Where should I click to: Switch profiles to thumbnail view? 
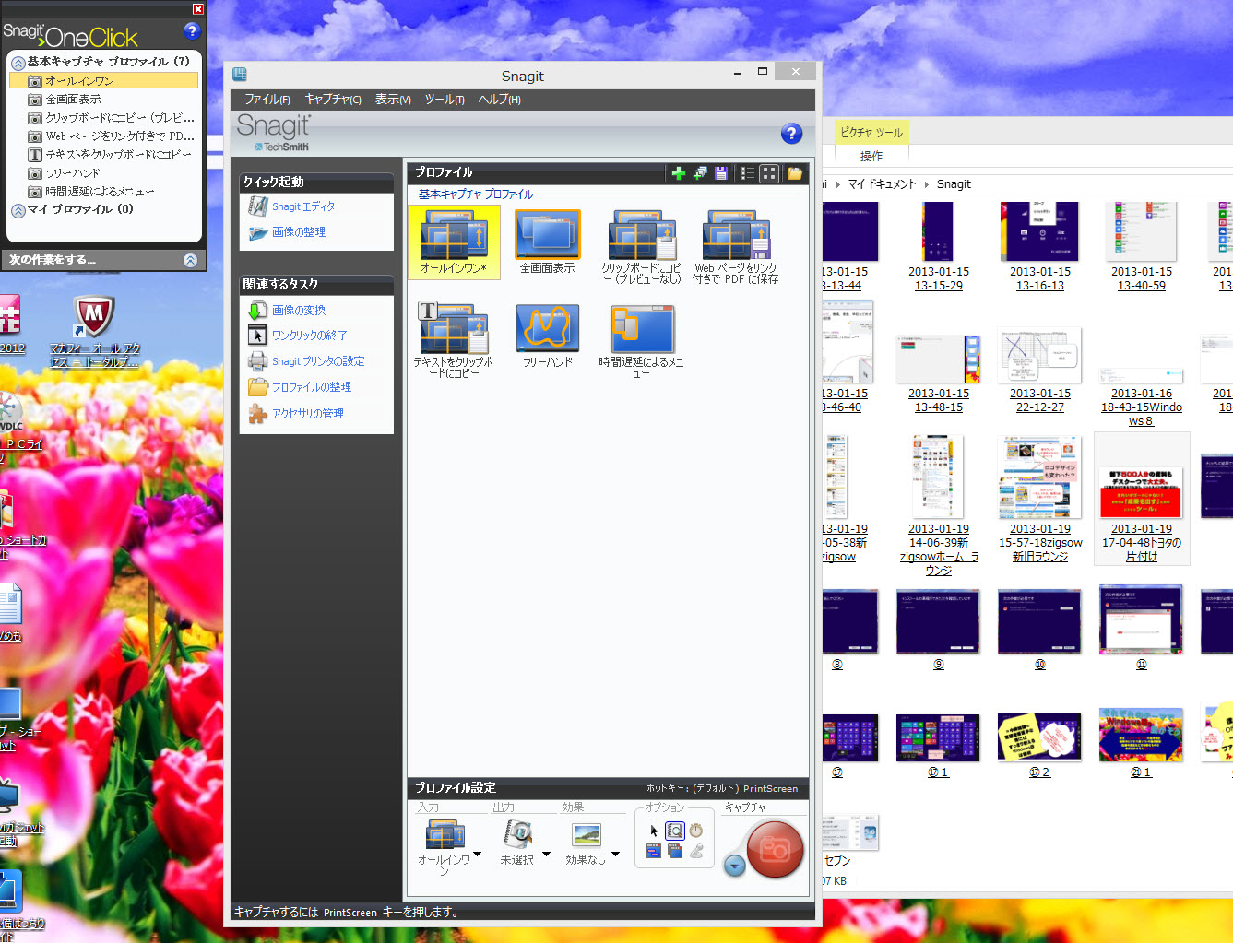click(x=769, y=173)
